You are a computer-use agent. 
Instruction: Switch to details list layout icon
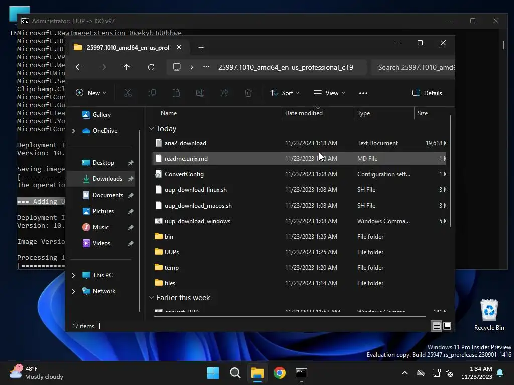click(436, 326)
